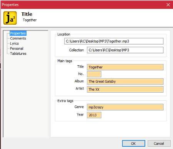Edit the Album field The Great Gatsby

[125, 81]
